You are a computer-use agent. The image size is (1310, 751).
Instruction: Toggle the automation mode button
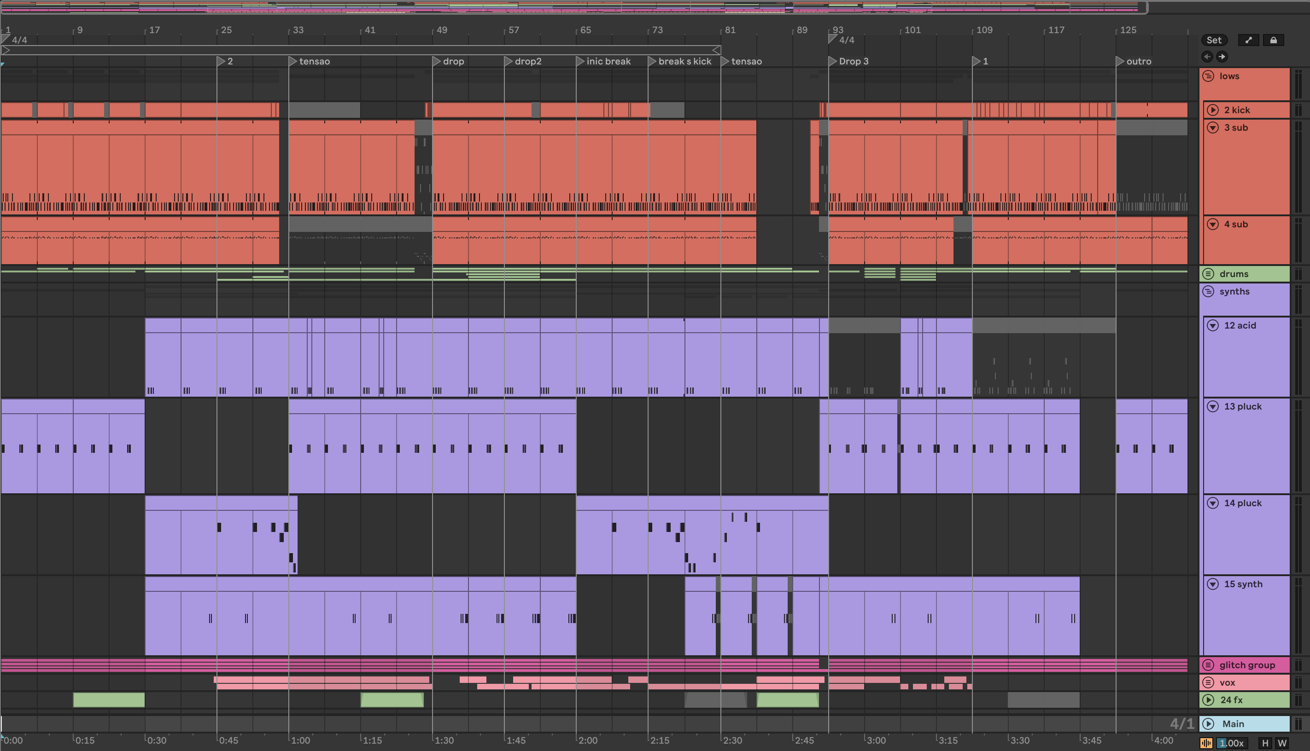[1248, 40]
